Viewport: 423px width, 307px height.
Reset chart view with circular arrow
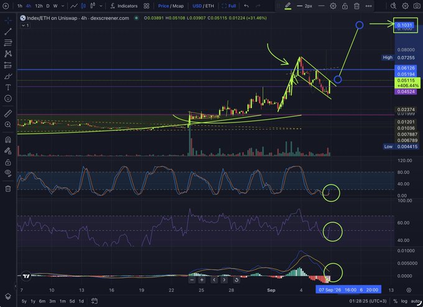click(x=236, y=280)
